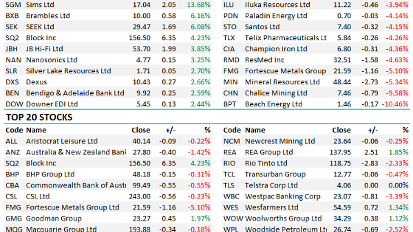This screenshot has height=232, width=413.
Task: Select the 'TOP 20 STOCKS' heading
Action: [x=39, y=117]
